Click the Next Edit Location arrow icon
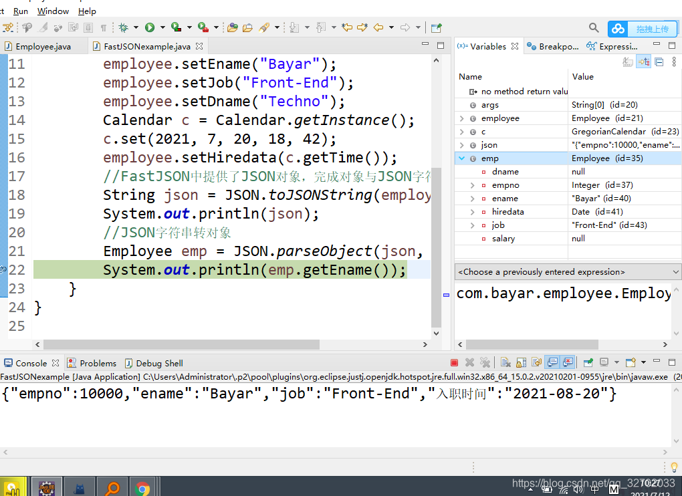Screen dimensions: 682x496 [x=362, y=28]
